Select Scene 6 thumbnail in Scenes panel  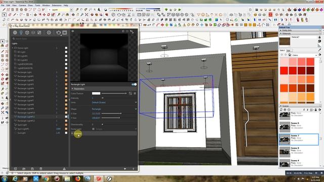pyautogui.click(x=285, y=127)
